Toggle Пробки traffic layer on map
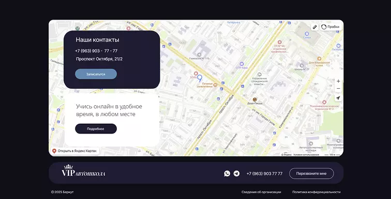 click(330, 27)
